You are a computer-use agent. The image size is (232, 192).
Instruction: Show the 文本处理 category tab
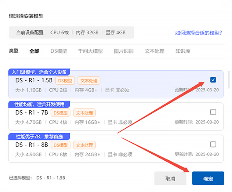coord(154,51)
